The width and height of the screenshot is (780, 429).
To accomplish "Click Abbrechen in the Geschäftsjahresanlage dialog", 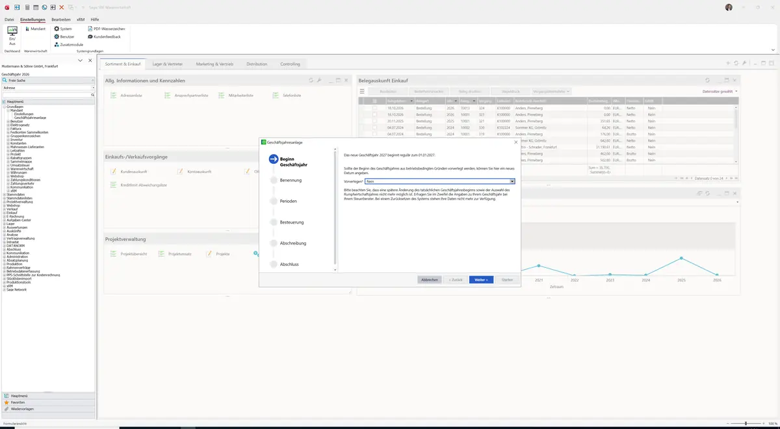I will tap(429, 279).
